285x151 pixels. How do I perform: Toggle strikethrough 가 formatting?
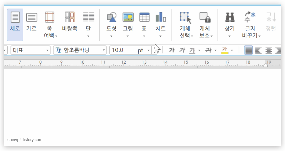pos(208,50)
